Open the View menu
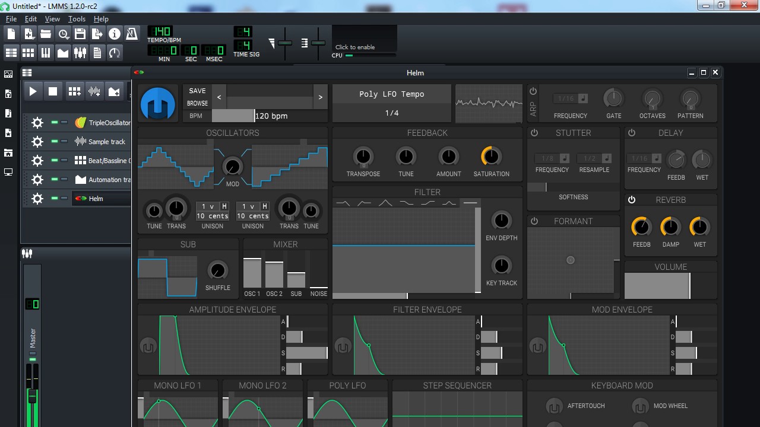This screenshot has width=760, height=427. coord(52,19)
